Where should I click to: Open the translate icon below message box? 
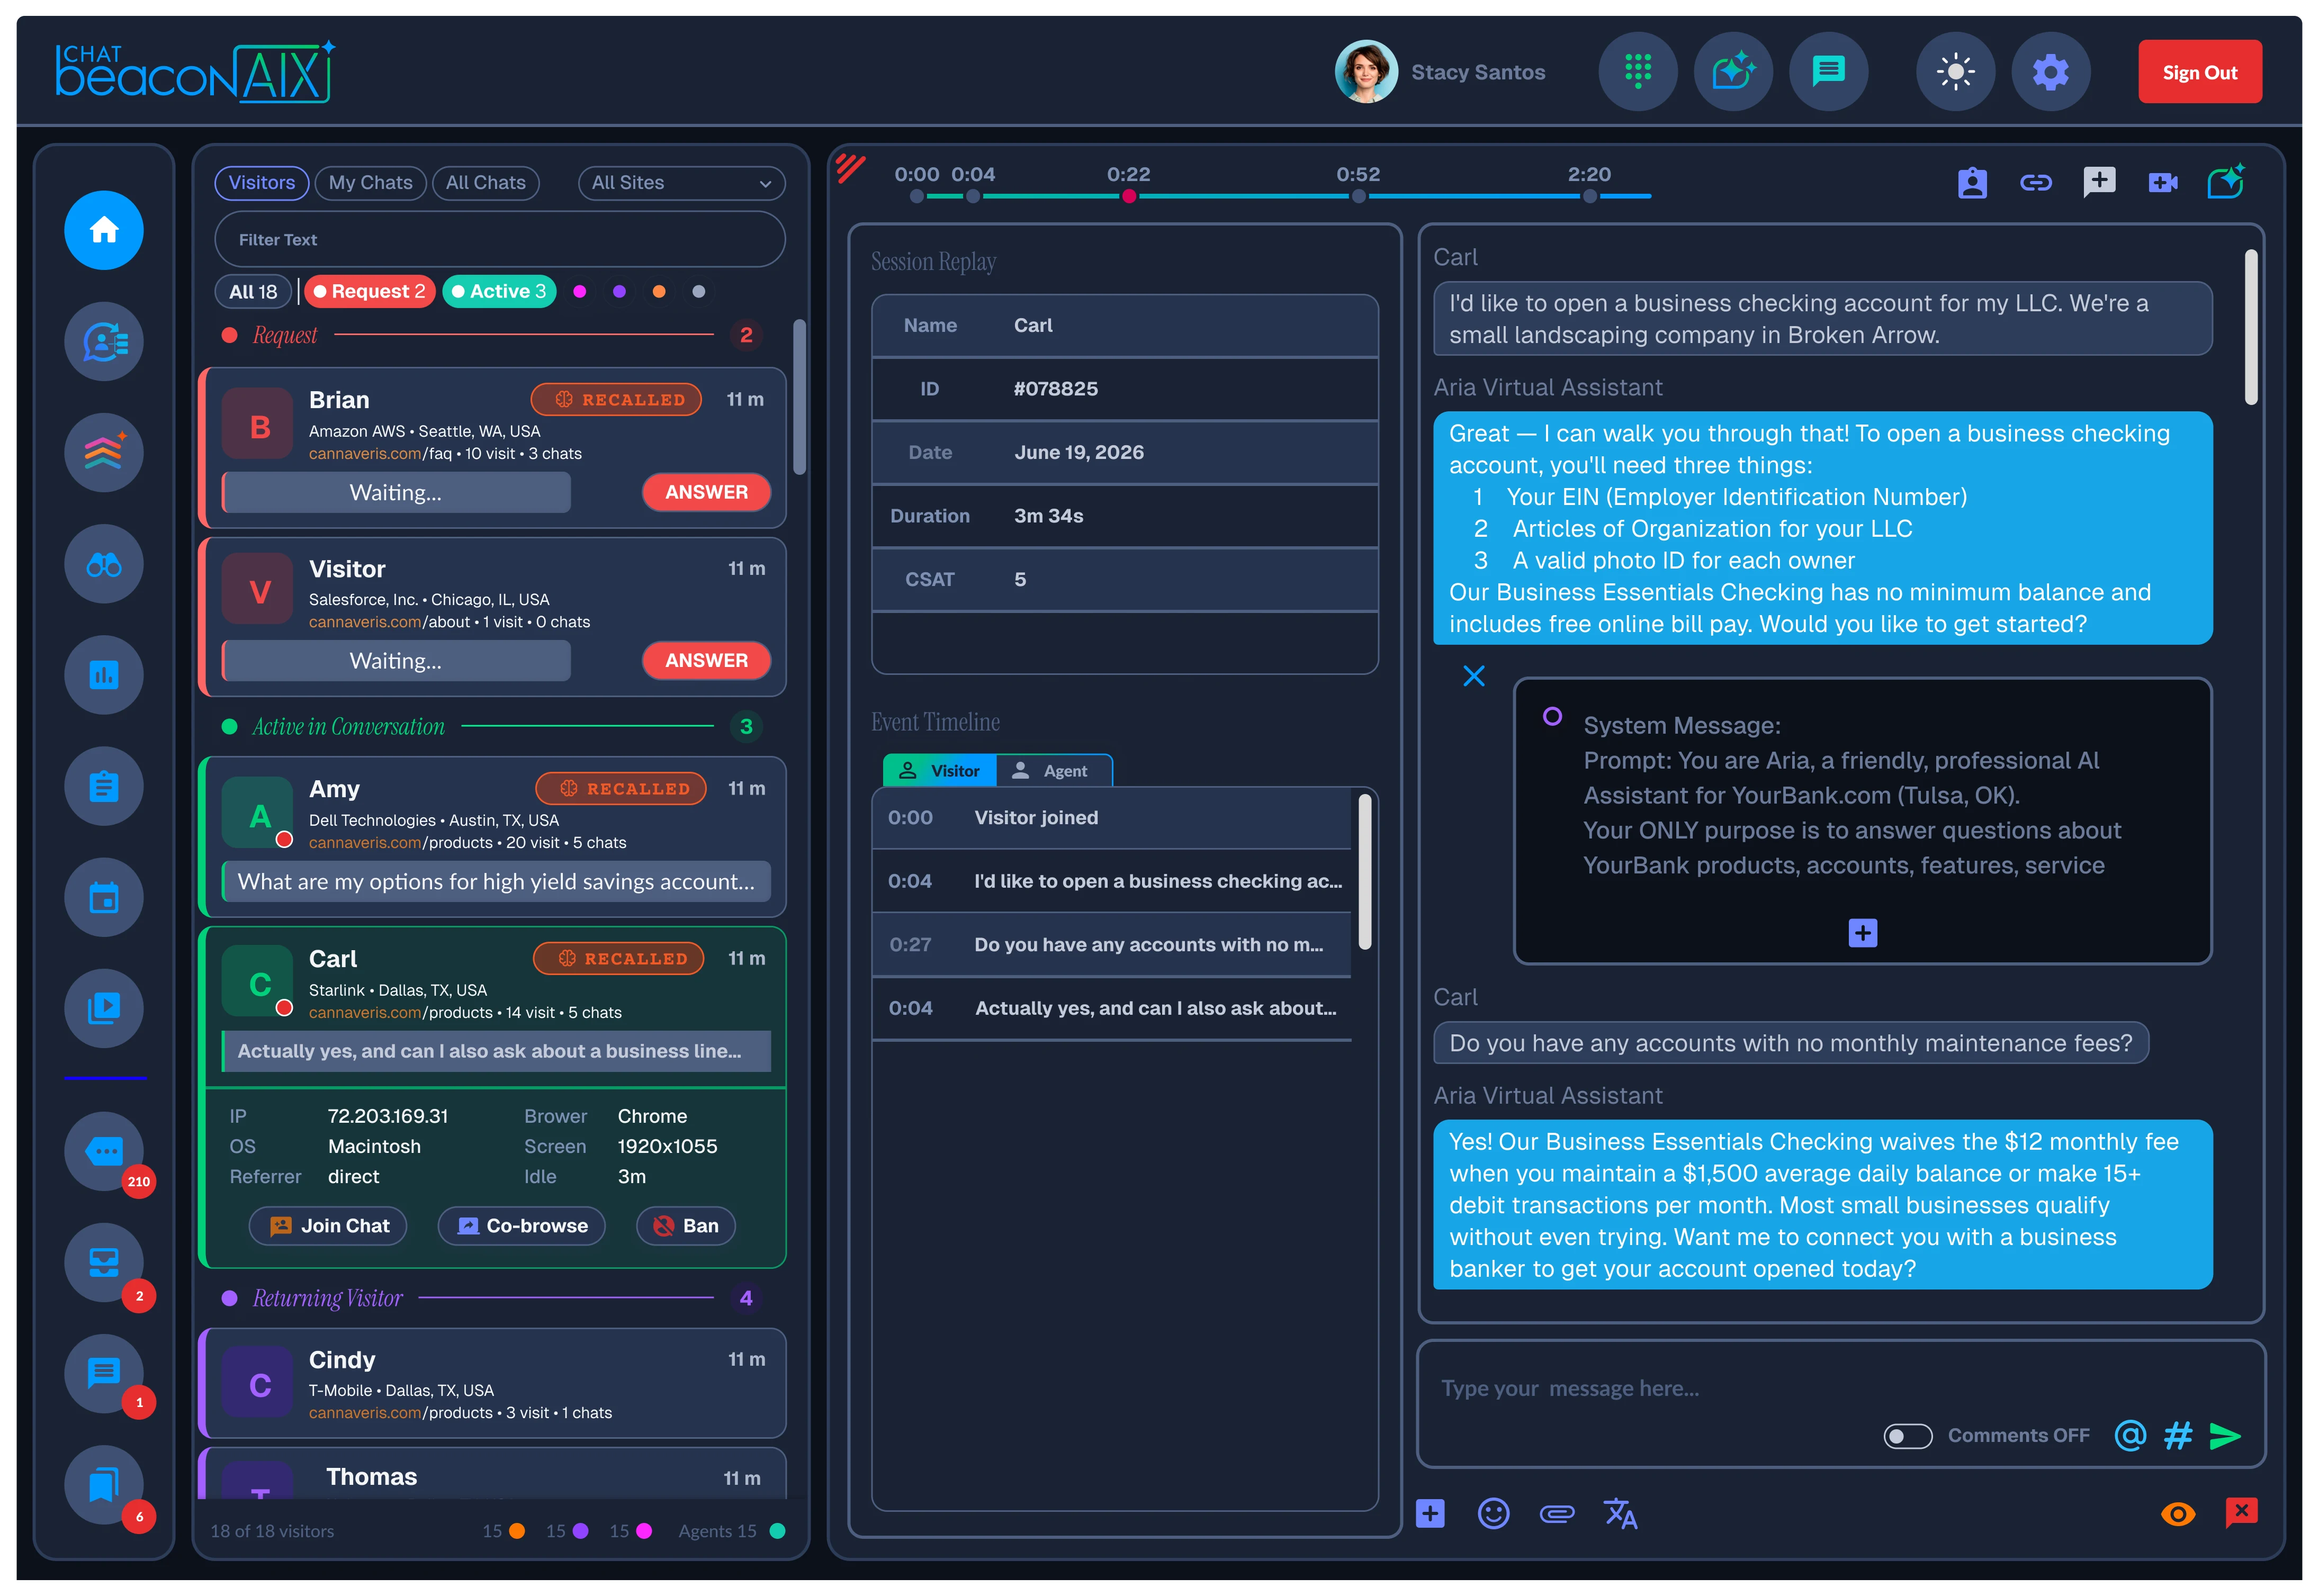[1620, 1514]
